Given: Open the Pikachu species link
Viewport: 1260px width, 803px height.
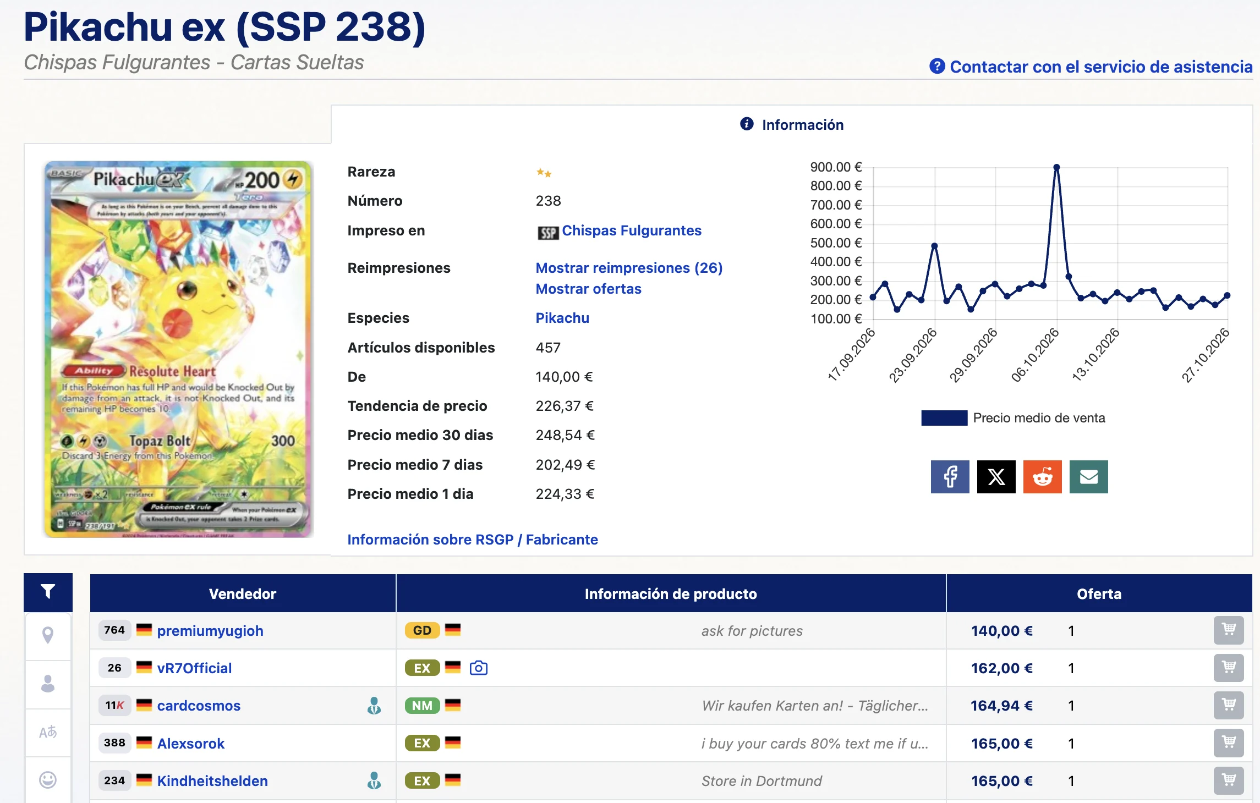Looking at the screenshot, I should [x=562, y=318].
